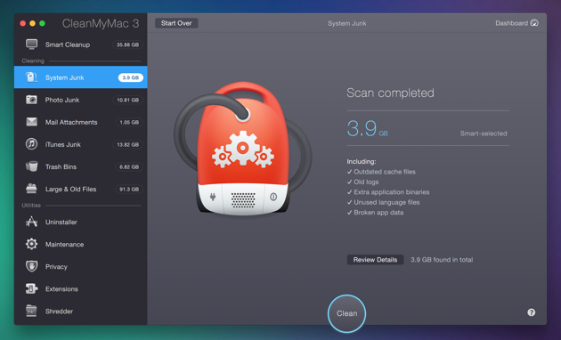
Task: Click the Smart Cleanup monitor icon
Action: click(x=31, y=45)
